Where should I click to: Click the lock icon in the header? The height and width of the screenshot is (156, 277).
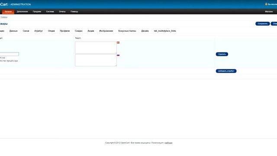click(266, 4)
